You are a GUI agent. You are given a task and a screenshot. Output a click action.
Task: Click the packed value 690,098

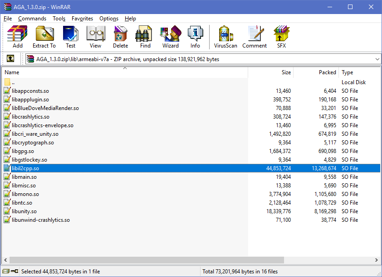[327, 151]
